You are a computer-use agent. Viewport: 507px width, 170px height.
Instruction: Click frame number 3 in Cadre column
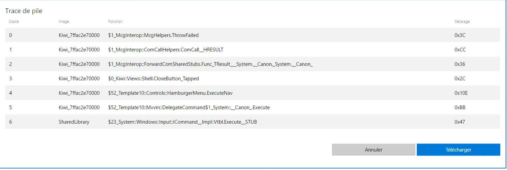(11, 79)
